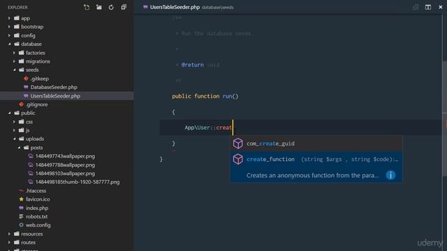Click the New Folder icon in Explorer

[99, 7]
